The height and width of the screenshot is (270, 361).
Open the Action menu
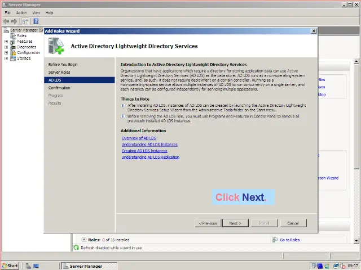pyautogui.click(x=21, y=12)
